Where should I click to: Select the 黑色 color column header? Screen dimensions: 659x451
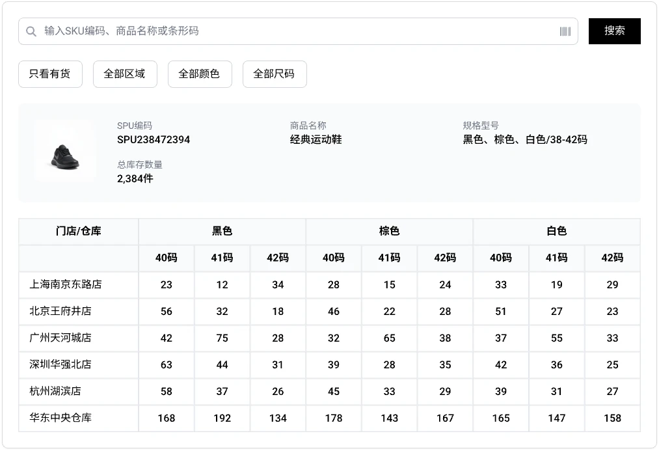[x=221, y=231]
